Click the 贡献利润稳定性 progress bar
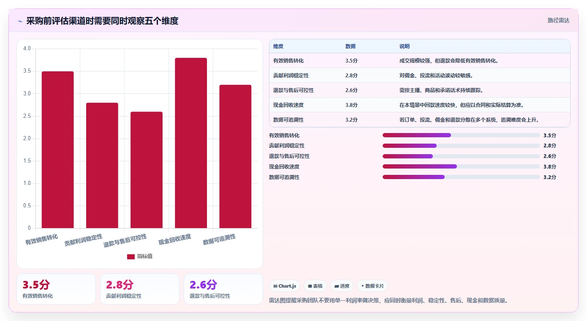This screenshot has width=587, height=321. click(x=461, y=146)
